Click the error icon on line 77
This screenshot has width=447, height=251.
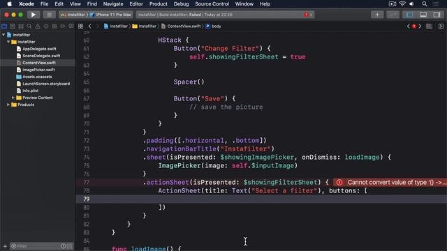[339, 183]
